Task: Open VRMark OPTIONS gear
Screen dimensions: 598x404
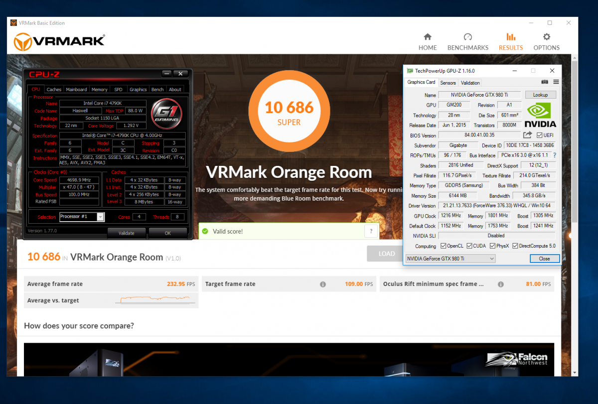Action: tap(547, 42)
